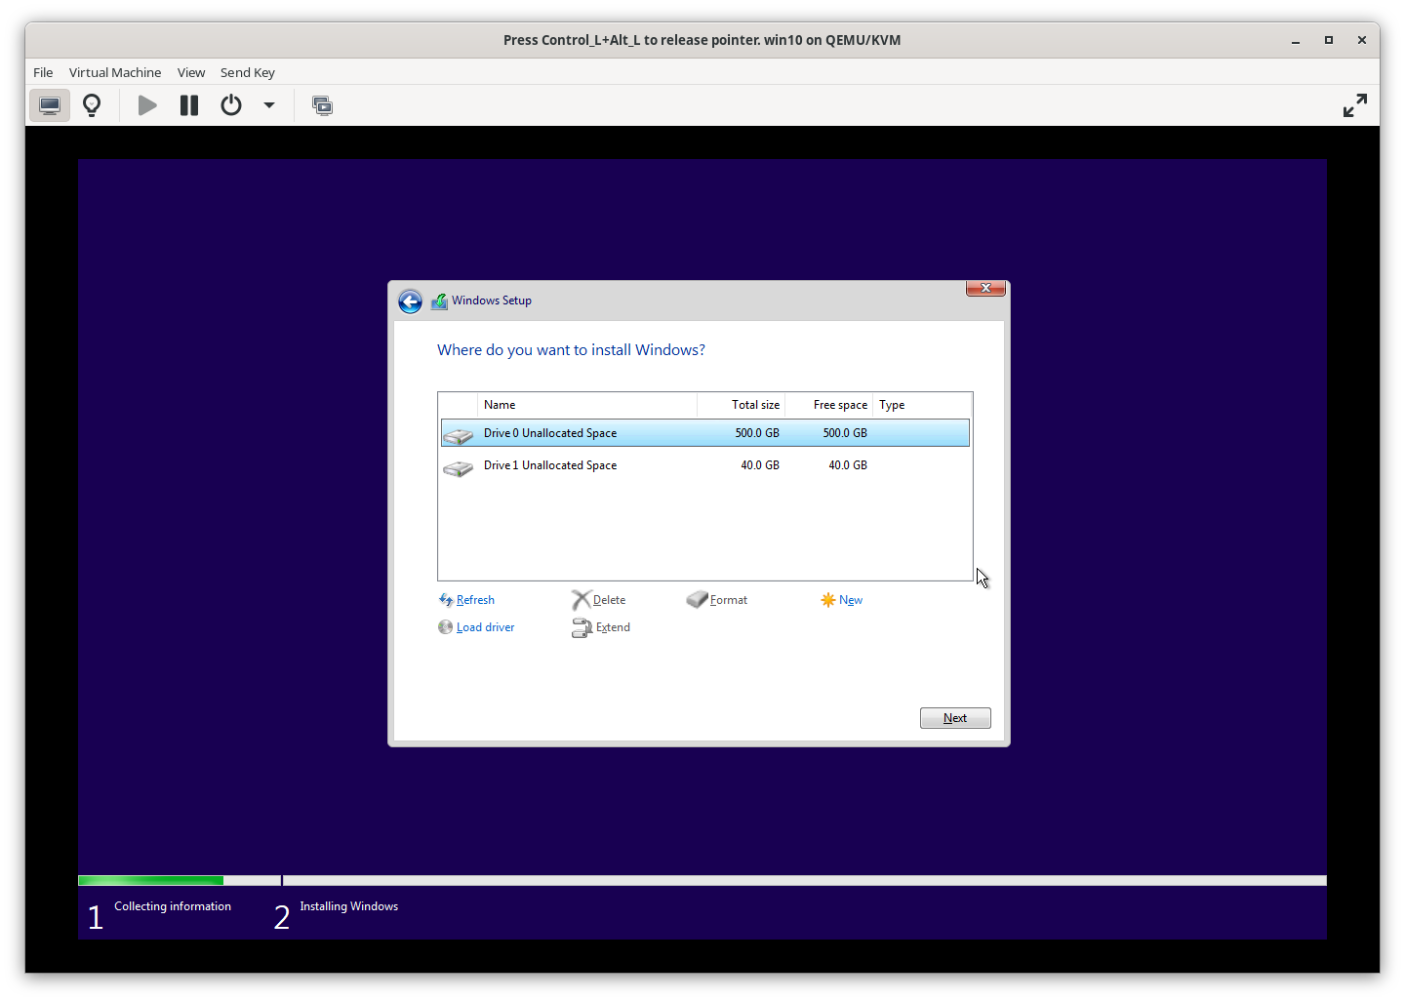Open the power options dropdown arrow
This screenshot has height=1001, width=1405.
tap(269, 105)
